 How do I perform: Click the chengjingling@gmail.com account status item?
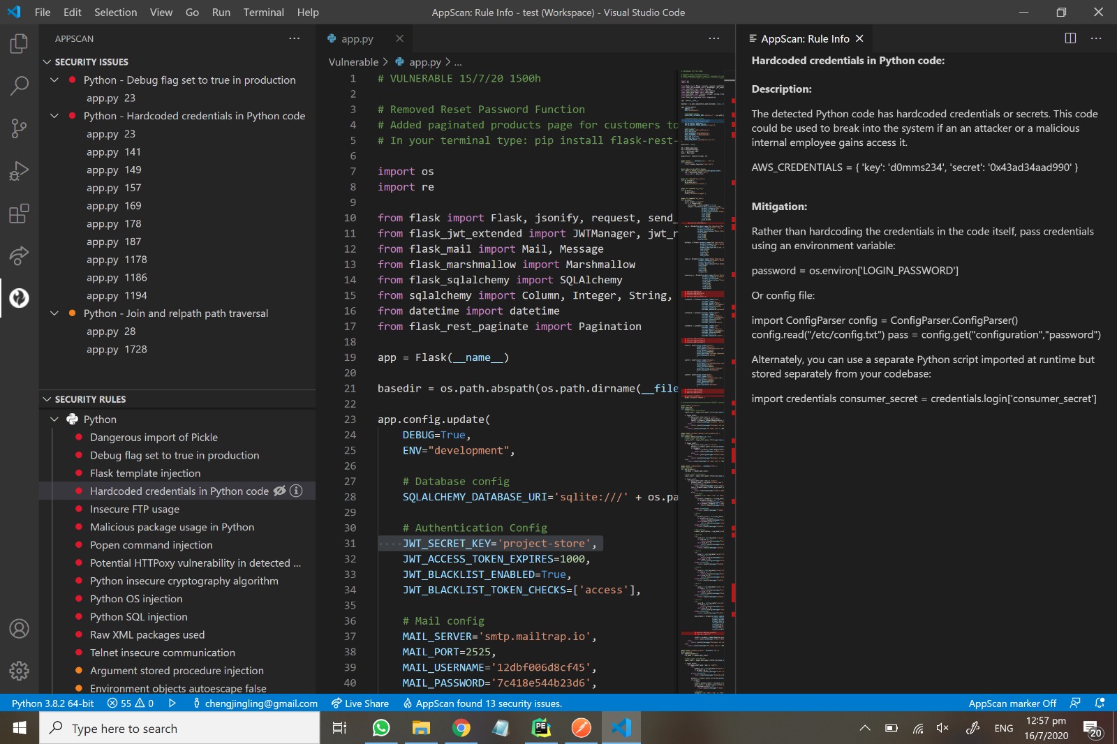[256, 704]
